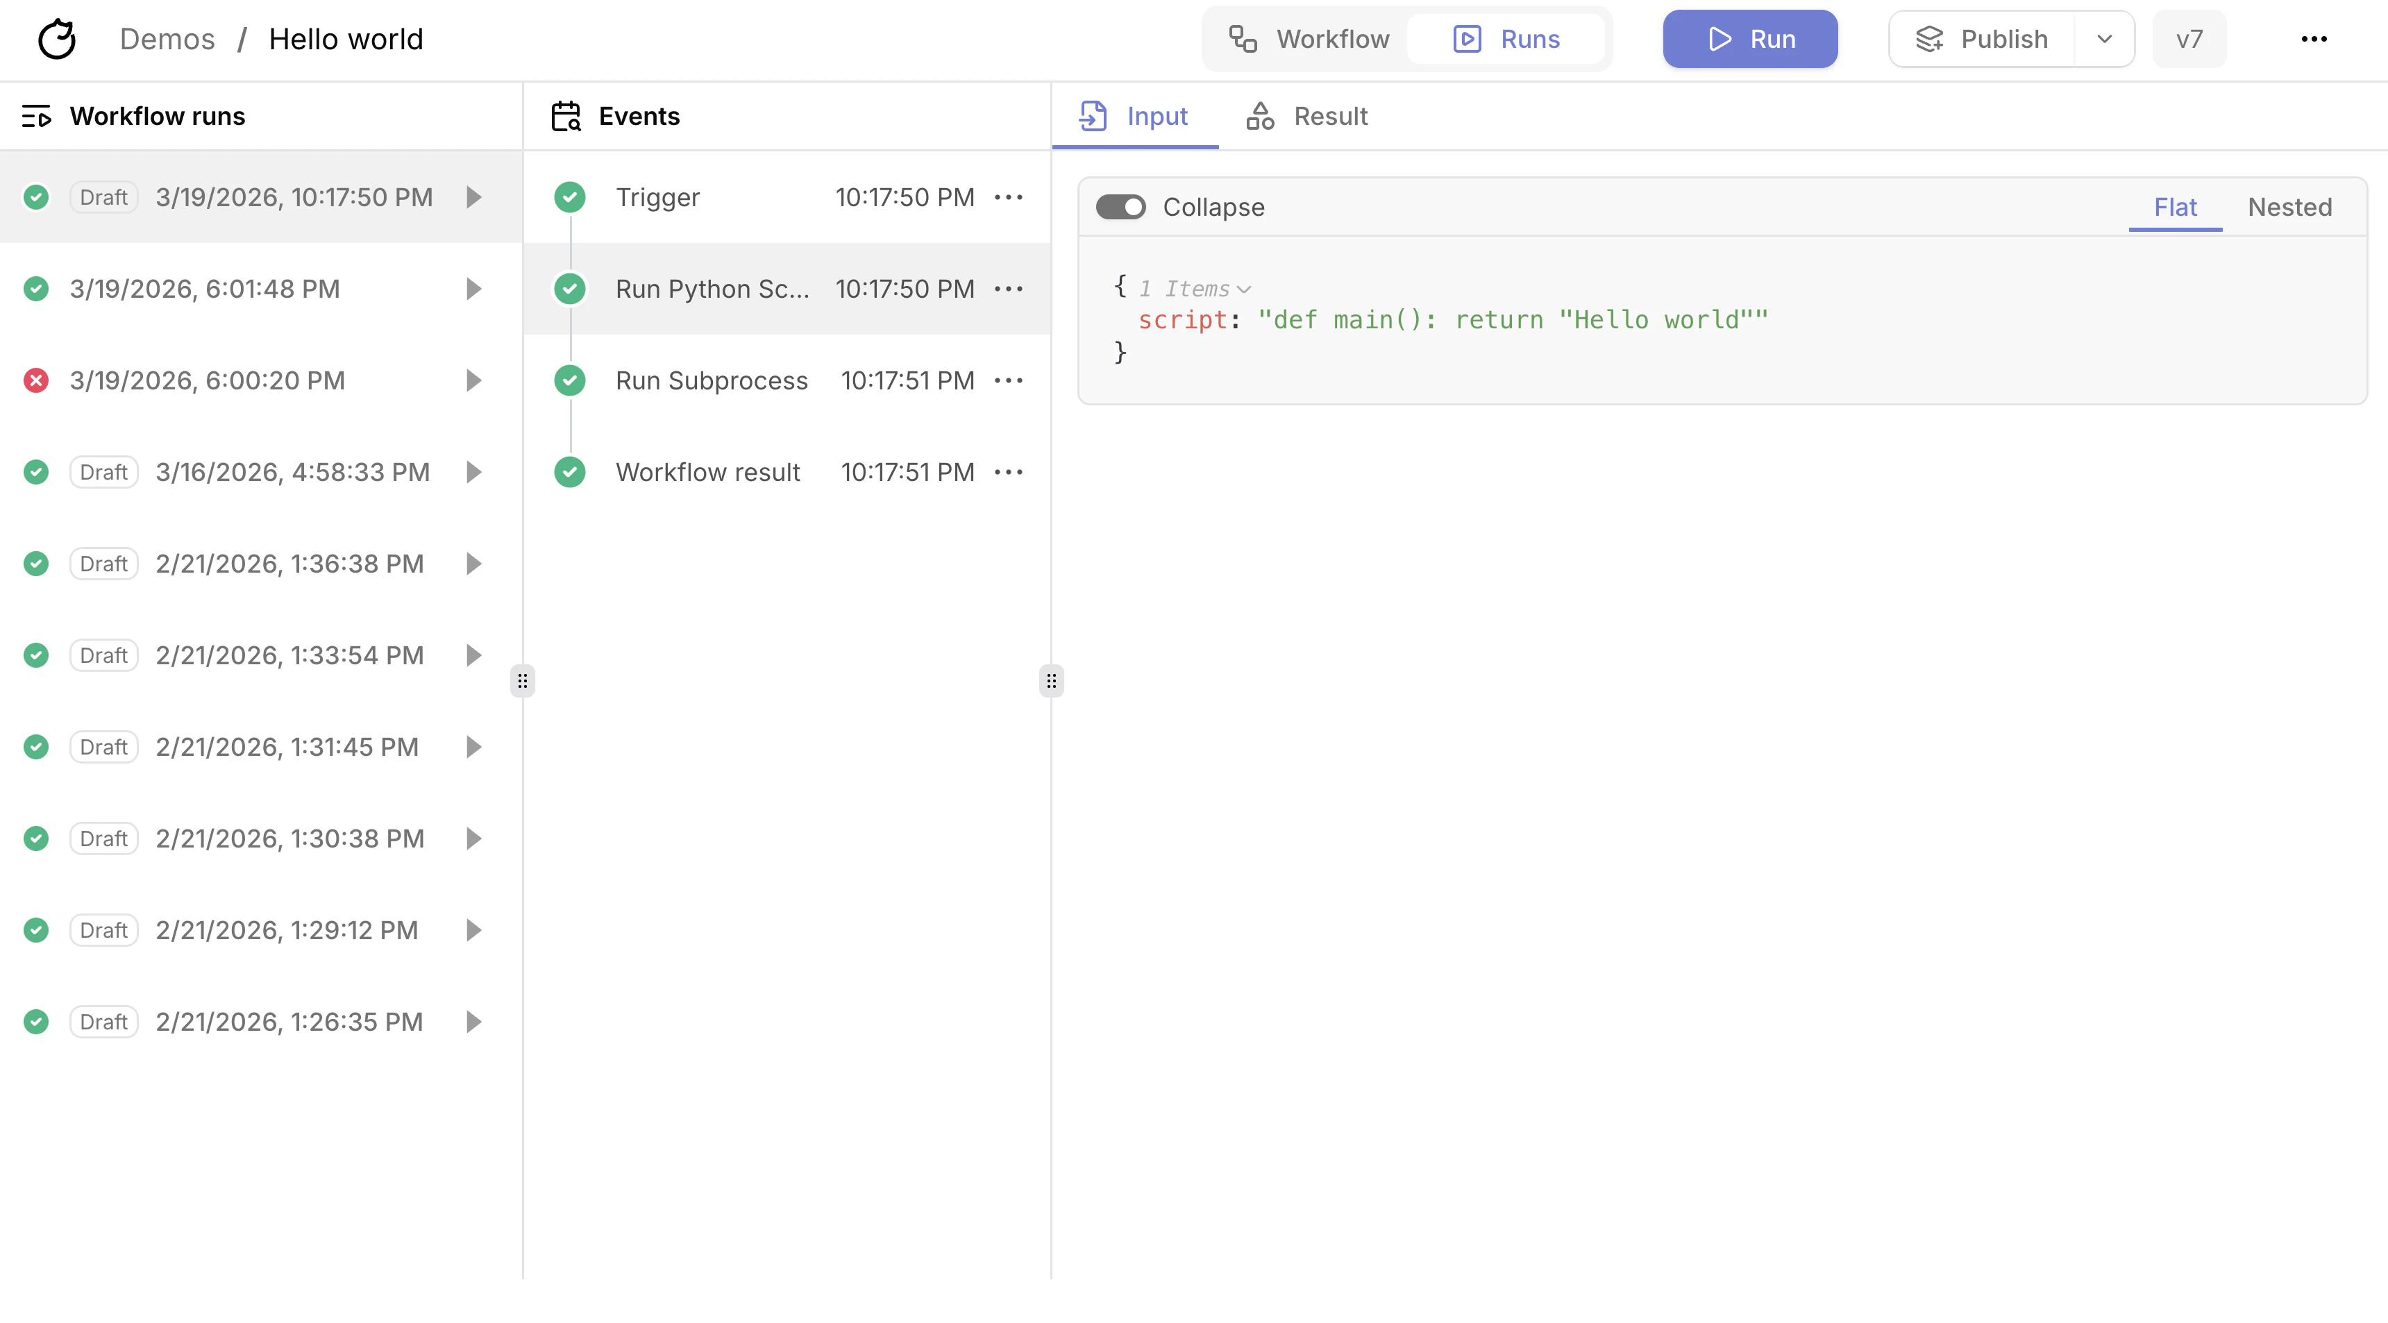This screenshot has width=2388, height=1323.
Task: Open options menu for Workflow result event
Action: click(x=1009, y=471)
